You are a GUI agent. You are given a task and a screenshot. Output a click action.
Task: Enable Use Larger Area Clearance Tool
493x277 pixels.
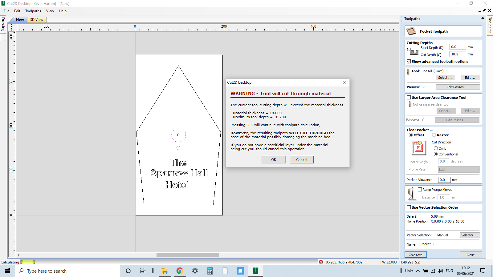[409, 97]
